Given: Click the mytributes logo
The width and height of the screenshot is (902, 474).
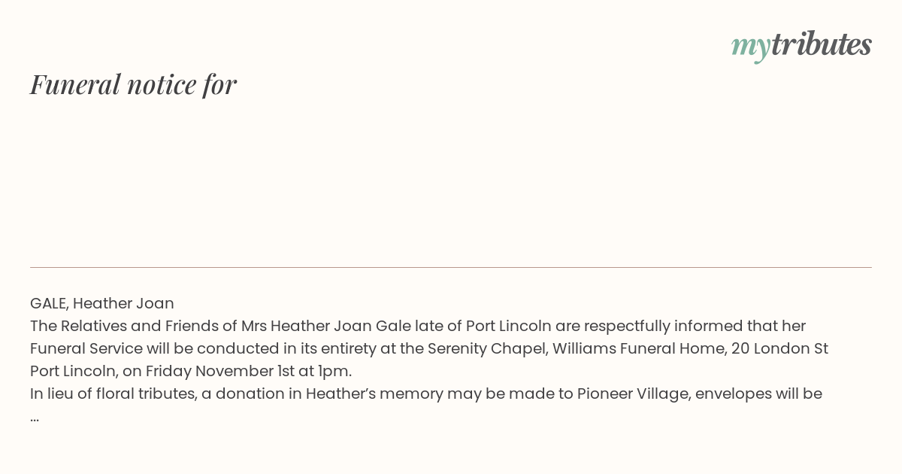Looking at the screenshot, I should 801,45.
